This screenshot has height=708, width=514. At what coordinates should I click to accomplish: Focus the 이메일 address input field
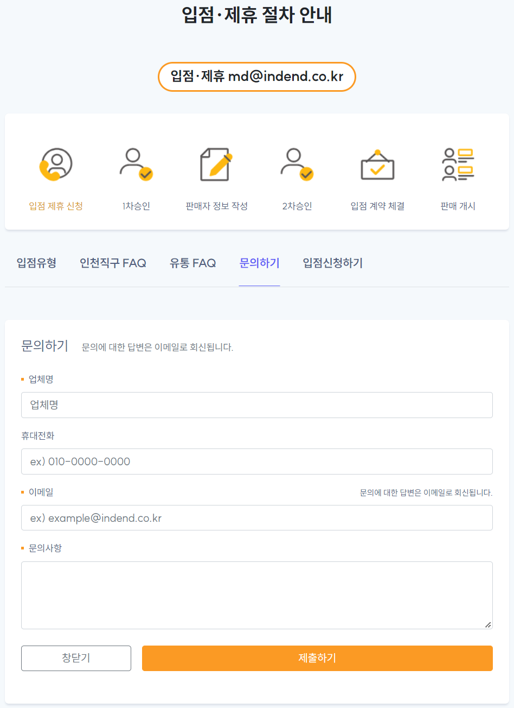[x=257, y=518]
